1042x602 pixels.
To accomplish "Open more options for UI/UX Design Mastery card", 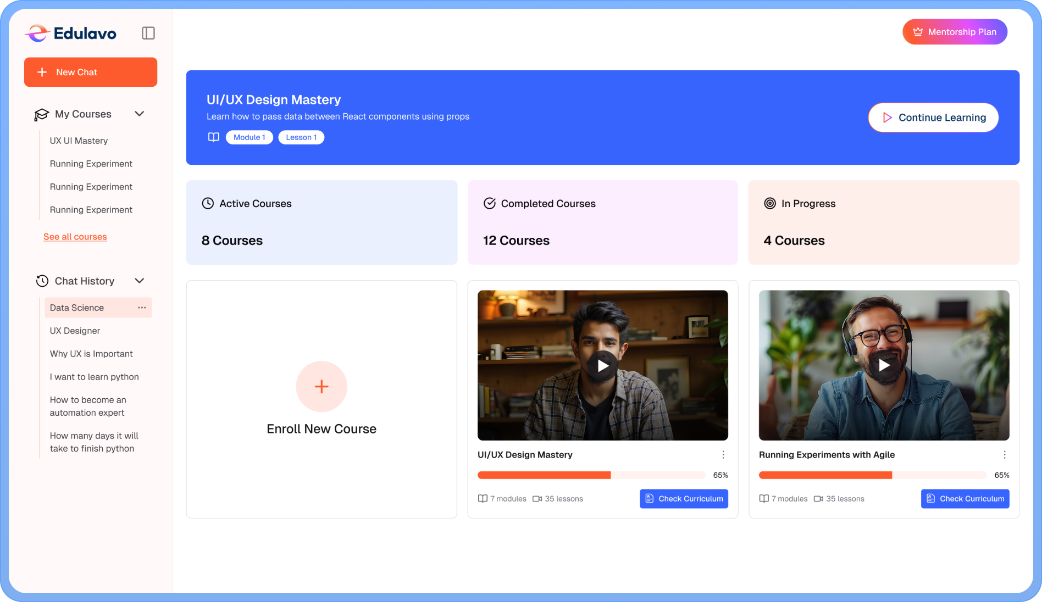I will pyautogui.click(x=723, y=455).
